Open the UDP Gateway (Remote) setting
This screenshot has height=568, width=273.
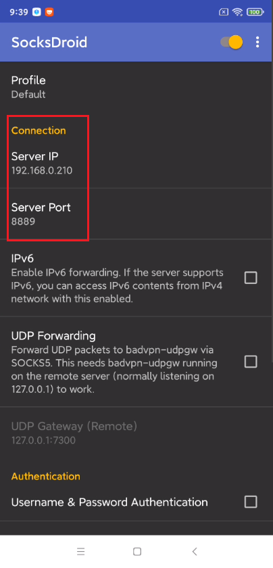pyautogui.click(x=136, y=433)
